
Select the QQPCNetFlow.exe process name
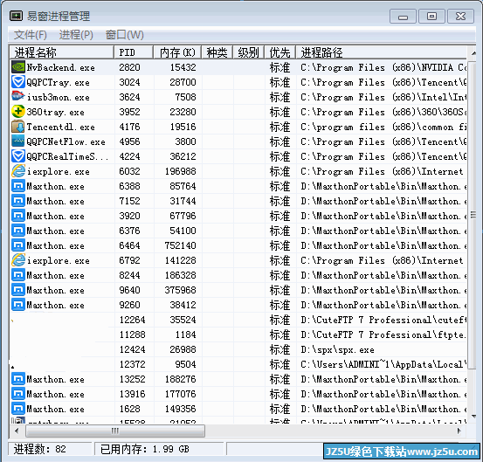coord(66,141)
